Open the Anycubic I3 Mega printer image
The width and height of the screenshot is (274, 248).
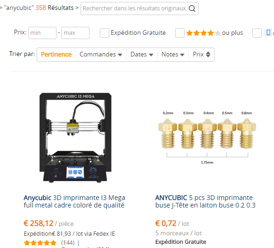coord(75,137)
